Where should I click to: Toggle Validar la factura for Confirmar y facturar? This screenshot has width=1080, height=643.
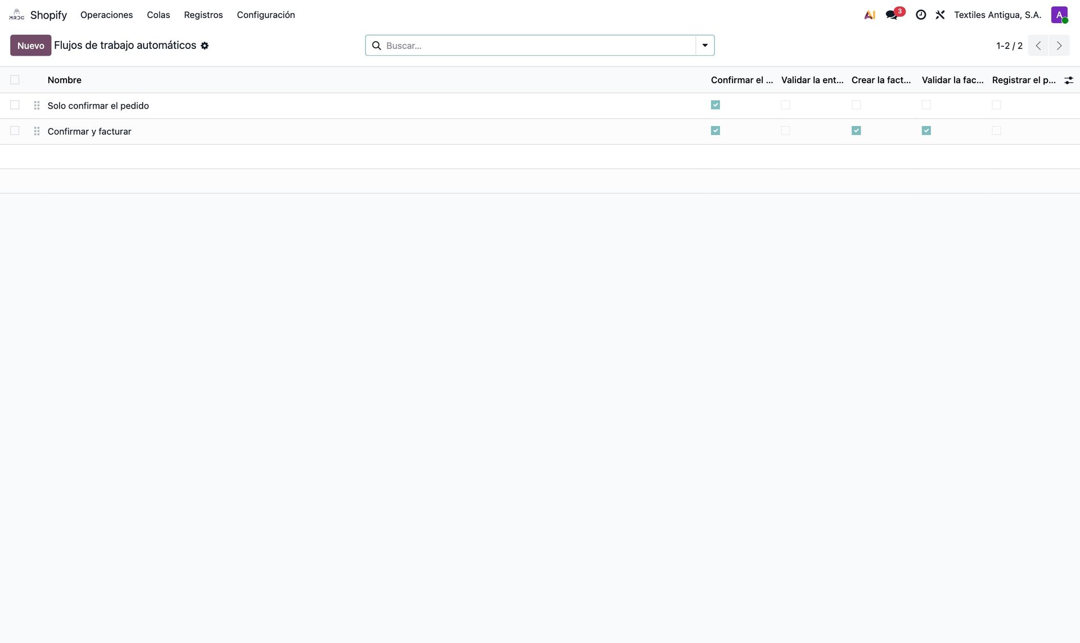[926, 131]
